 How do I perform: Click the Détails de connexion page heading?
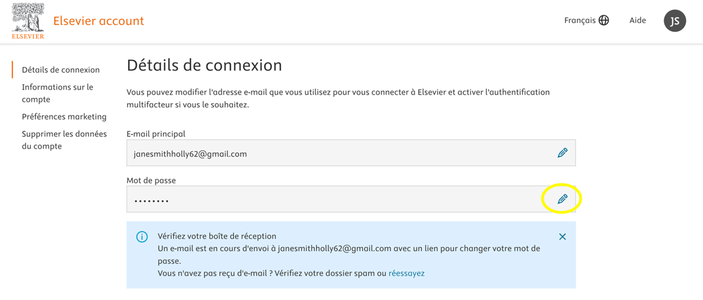[x=204, y=65]
